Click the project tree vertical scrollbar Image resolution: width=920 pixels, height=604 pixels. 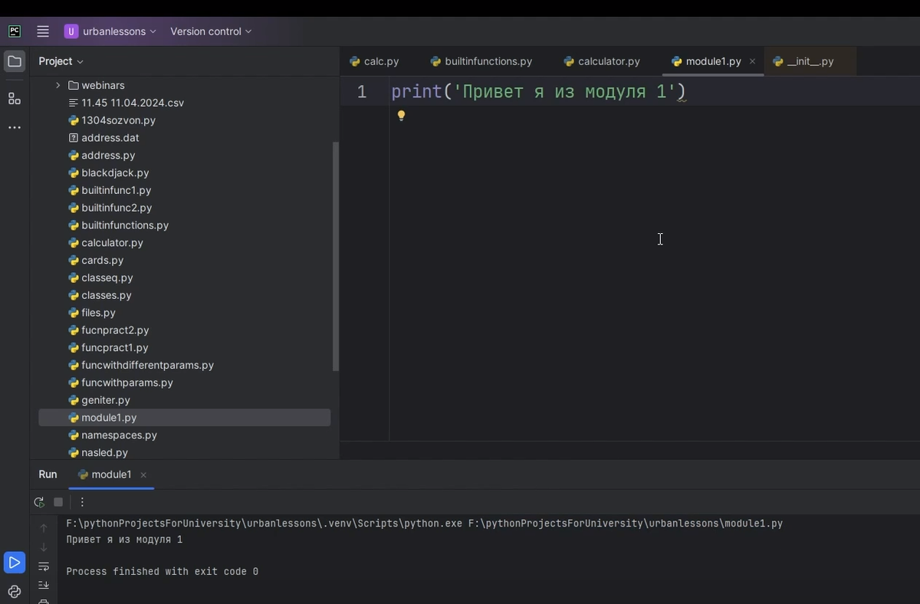click(335, 256)
